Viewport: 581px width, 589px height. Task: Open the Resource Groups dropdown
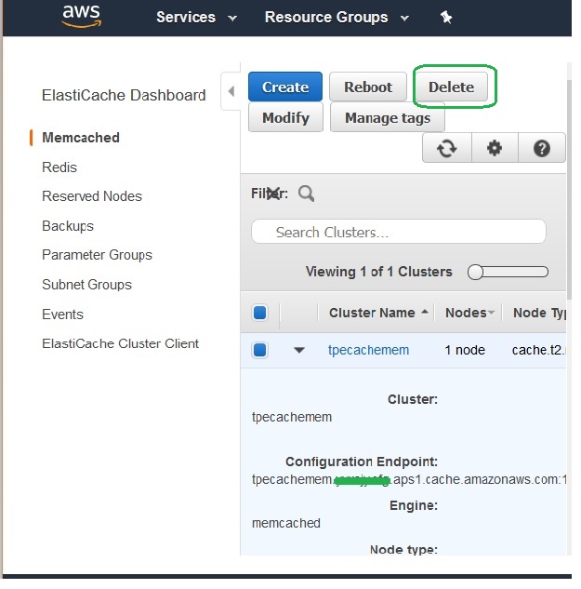337,17
